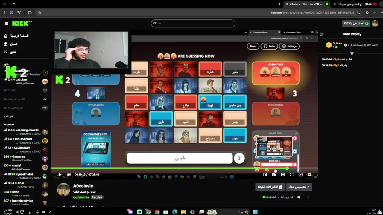Reload the page in the browser
The width and height of the screenshot is (383, 215).
click(x=367, y=13)
